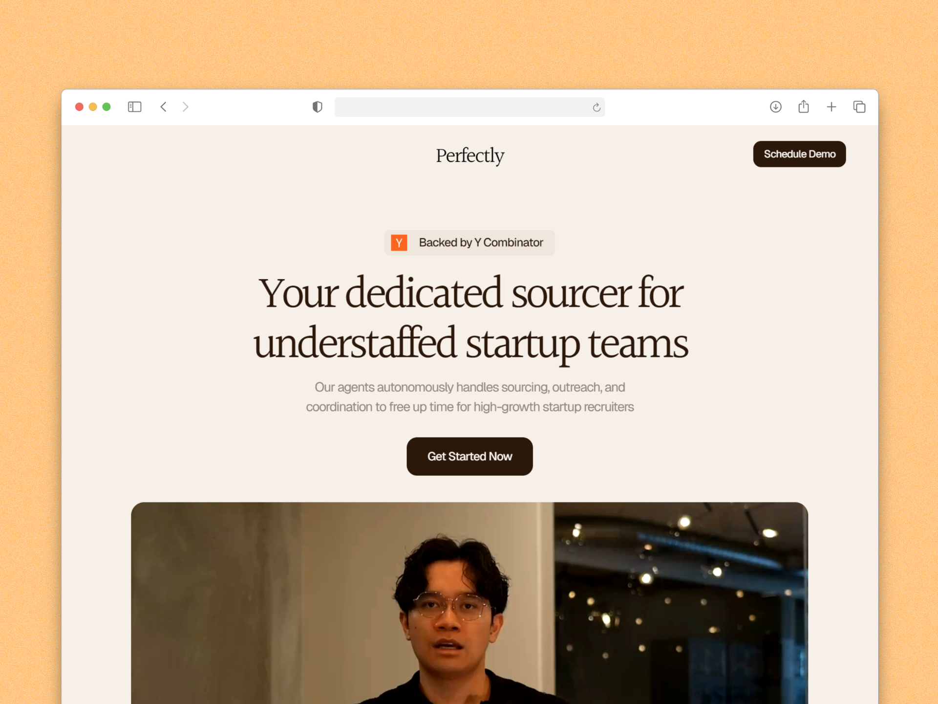Open the downloads icon in the toolbar
This screenshot has height=704, width=938.
[775, 107]
